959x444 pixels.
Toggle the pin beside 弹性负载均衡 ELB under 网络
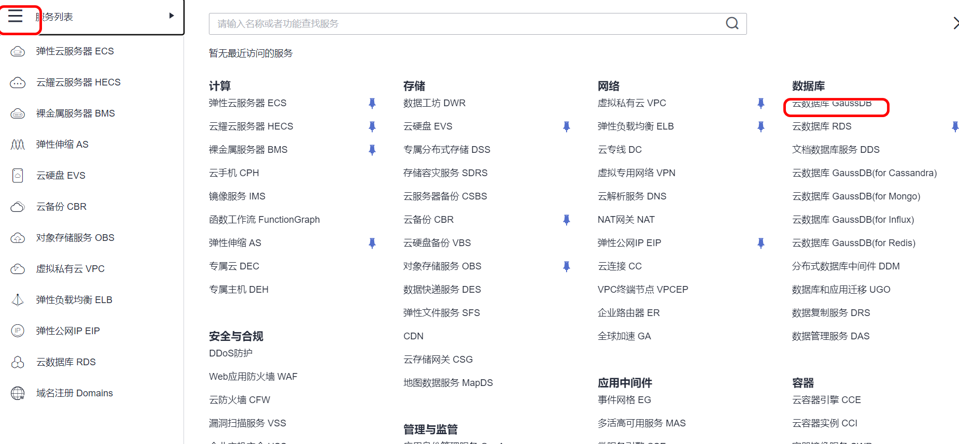point(760,126)
